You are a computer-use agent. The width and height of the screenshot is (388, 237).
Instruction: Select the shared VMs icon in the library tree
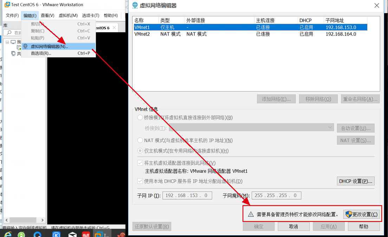click(x=13, y=53)
